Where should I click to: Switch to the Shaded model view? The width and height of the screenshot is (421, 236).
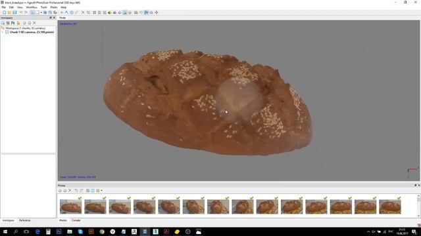click(110, 12)
